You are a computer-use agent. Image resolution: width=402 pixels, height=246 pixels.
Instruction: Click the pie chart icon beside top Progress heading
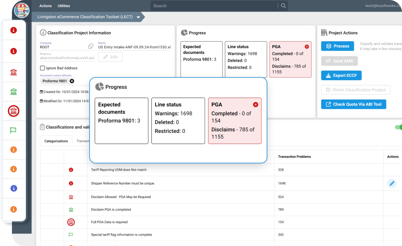[184, 33]
